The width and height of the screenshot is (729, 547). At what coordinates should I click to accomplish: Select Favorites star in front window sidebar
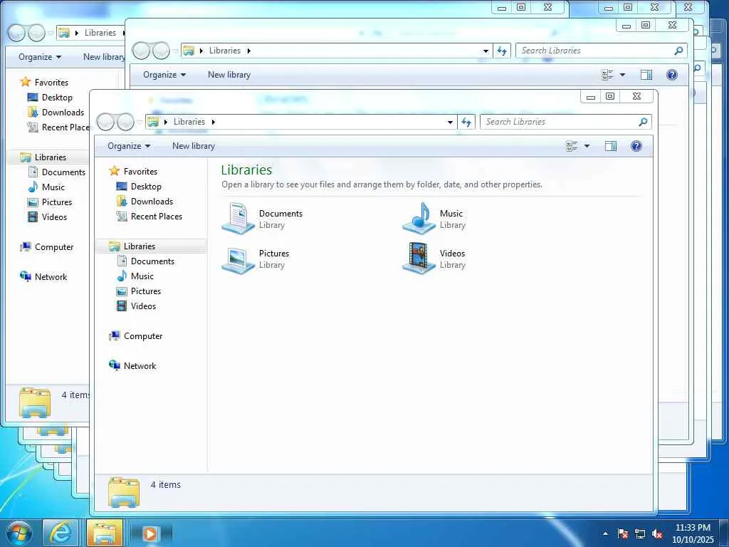tap(115, 171)
